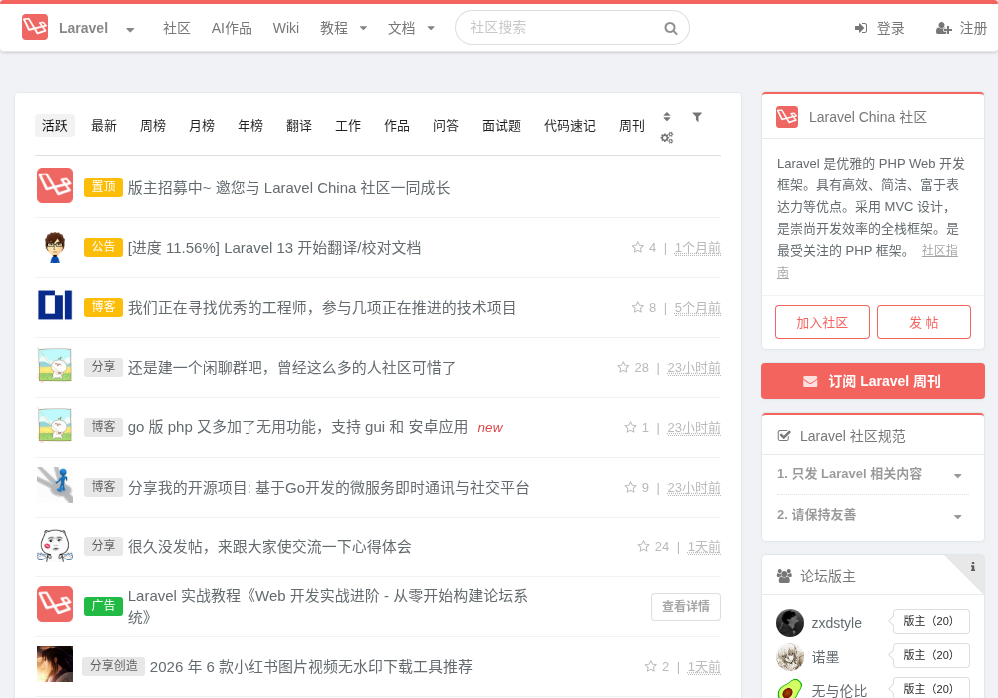Image resolution: width=998 pixels, height=698 pixels.
Task: Open the Laravel 13 translation progress post
Action: [x=274, y=248]
